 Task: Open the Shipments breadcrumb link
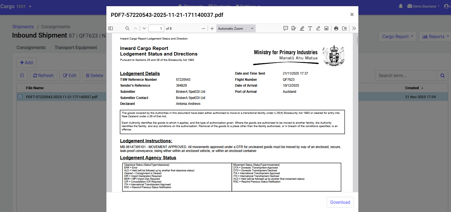23,27
